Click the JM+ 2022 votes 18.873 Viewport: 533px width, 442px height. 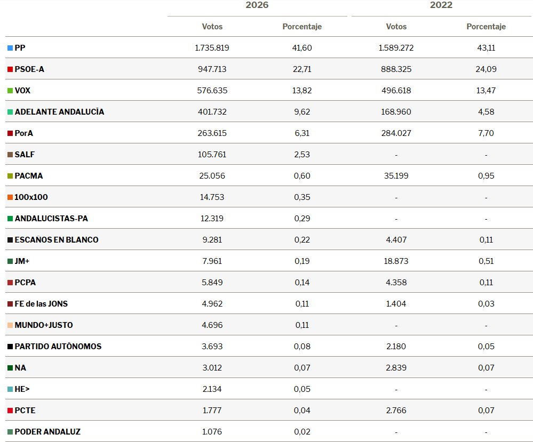[396, 261]
